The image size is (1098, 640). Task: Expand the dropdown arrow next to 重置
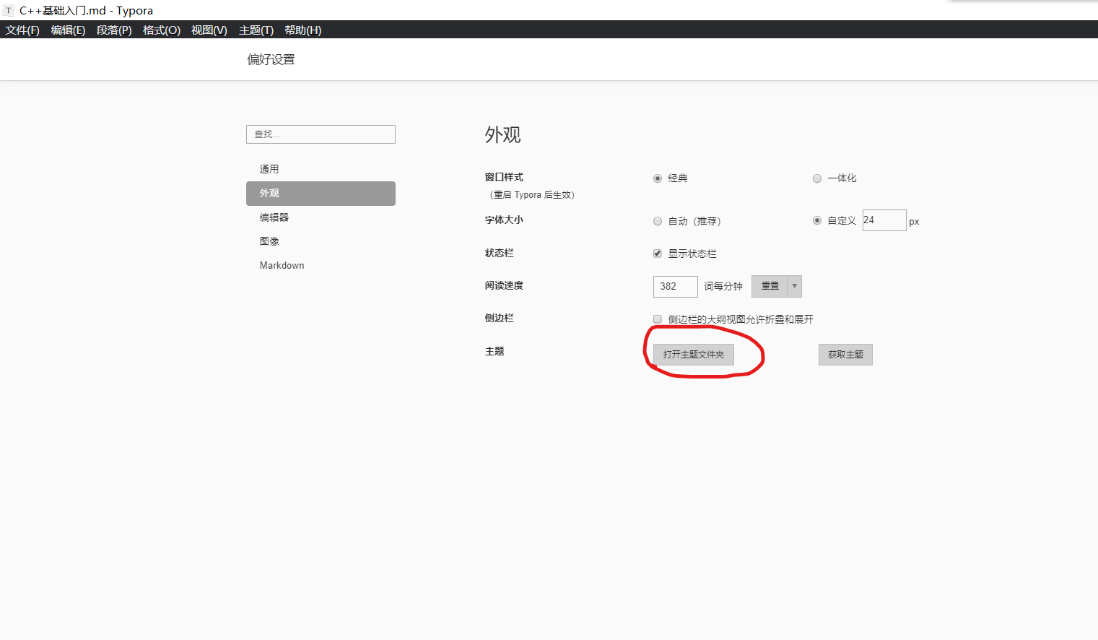pyautogui.click(x=793, y=286)
